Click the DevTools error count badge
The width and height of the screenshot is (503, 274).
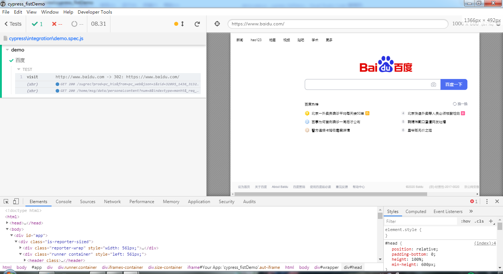pyautogui.click(x=474, y=202)
